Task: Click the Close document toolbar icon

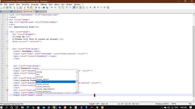Action: (x=14, y=8)
